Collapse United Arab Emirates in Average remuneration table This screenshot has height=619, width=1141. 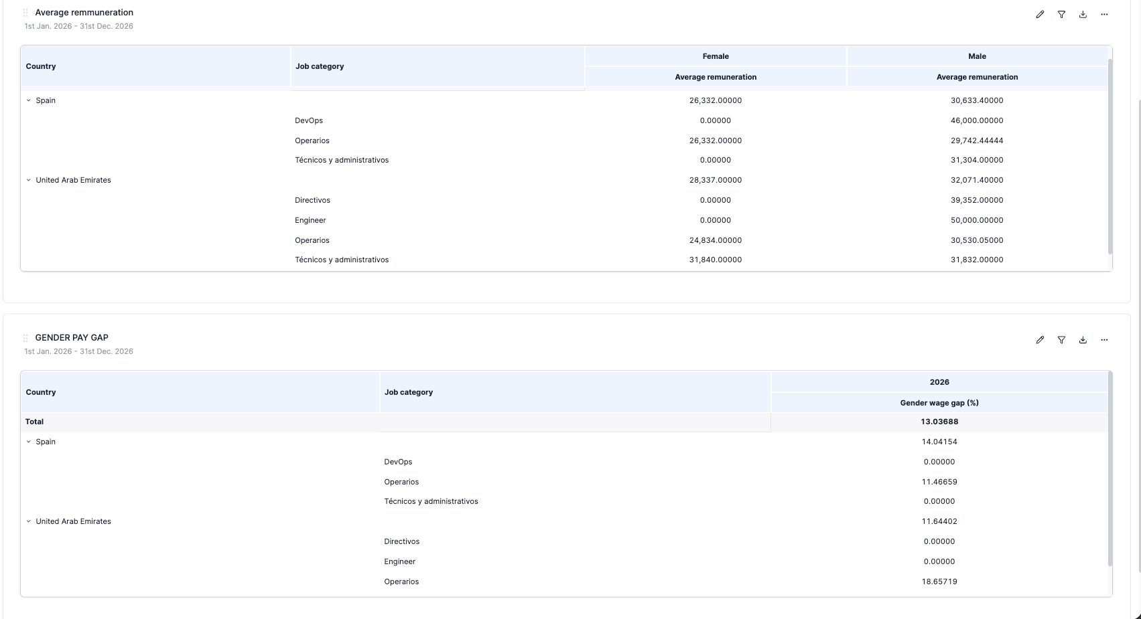pos(29,180)
